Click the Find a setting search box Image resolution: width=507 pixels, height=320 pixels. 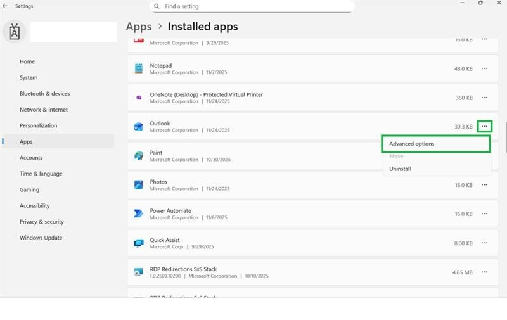253,6
